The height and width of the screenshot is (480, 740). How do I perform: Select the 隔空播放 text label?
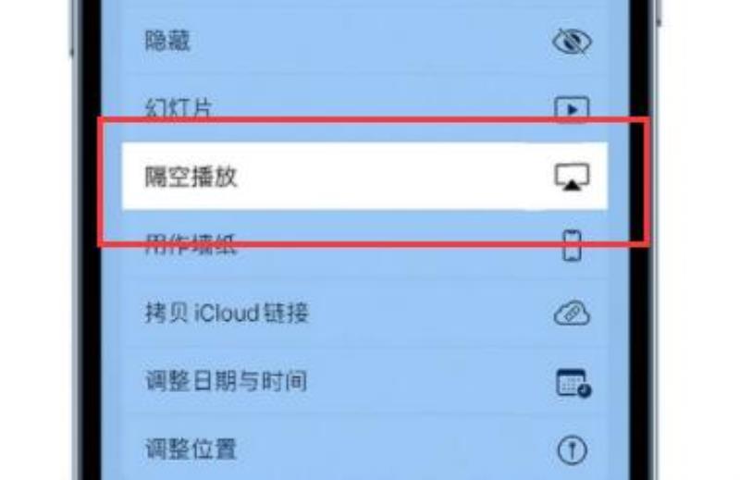click(x=191, y=177)
